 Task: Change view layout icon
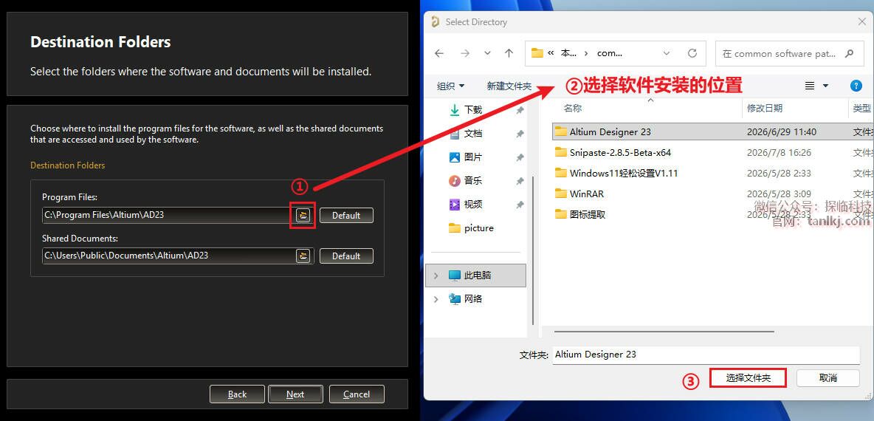pyautogui.click(x=810, y=86)
